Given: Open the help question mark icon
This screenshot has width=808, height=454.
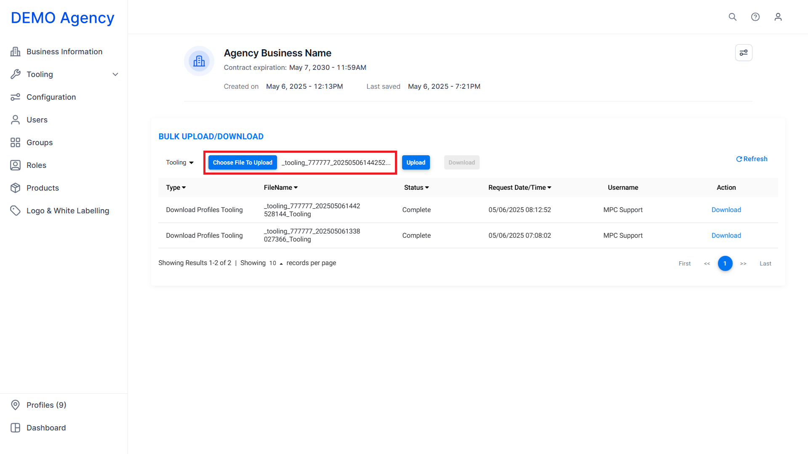Looking at the screenshot, I should (755, 17).
